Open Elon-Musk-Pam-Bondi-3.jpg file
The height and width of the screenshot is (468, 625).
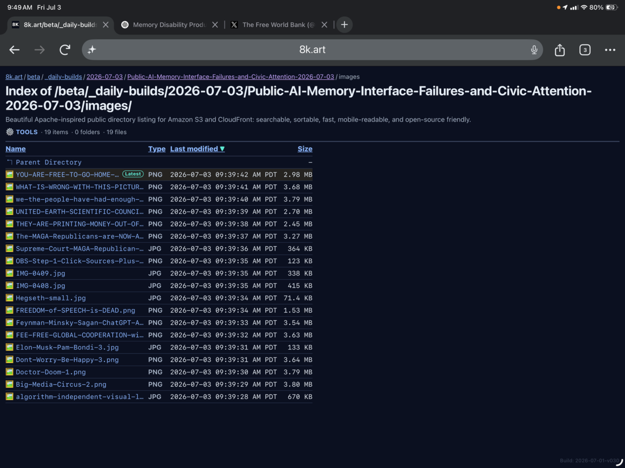tap(67, 348)
